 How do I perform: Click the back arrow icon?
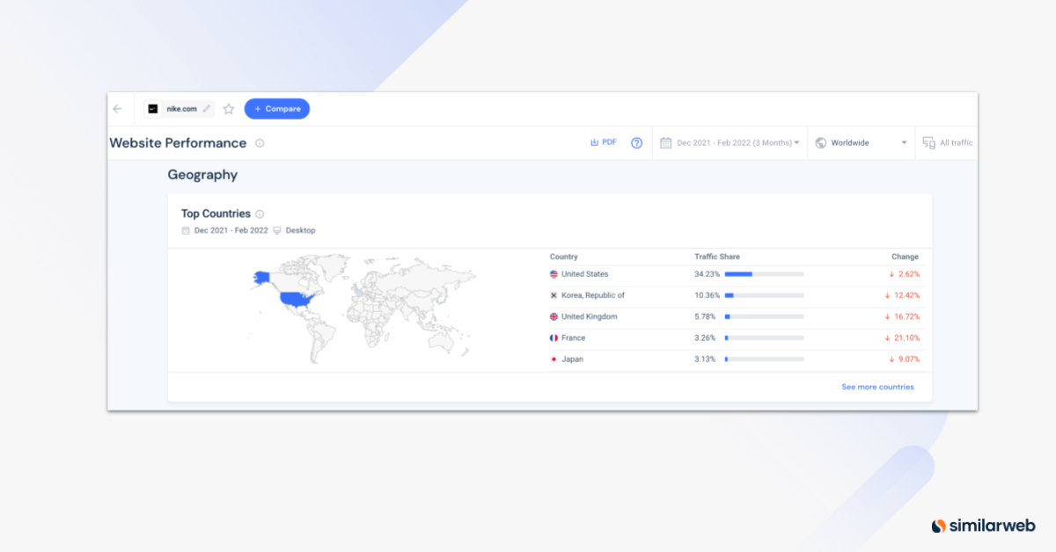point(118,109)
